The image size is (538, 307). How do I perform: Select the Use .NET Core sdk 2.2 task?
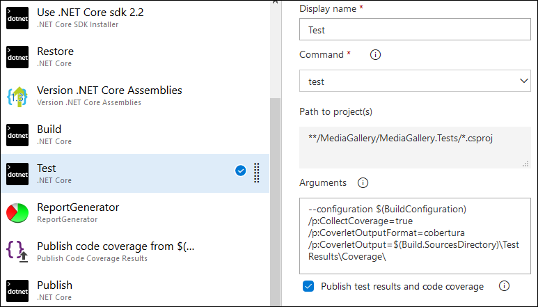tap(135, 18)
